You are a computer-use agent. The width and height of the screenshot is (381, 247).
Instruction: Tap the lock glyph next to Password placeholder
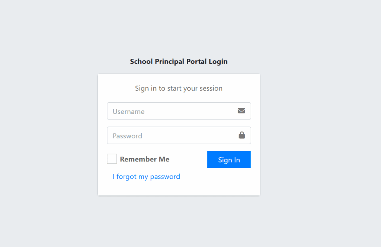(x=241, y=135)
